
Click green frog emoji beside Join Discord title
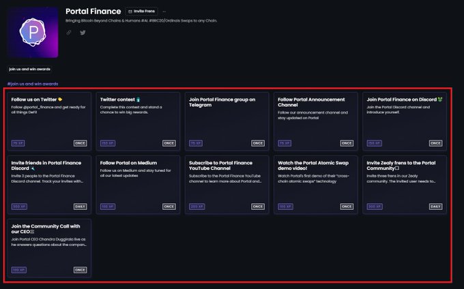coord(440,100)
